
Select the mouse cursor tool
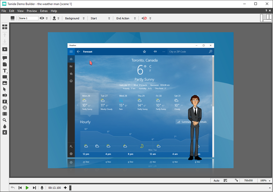pyautogui.click(x=5, y=89)
